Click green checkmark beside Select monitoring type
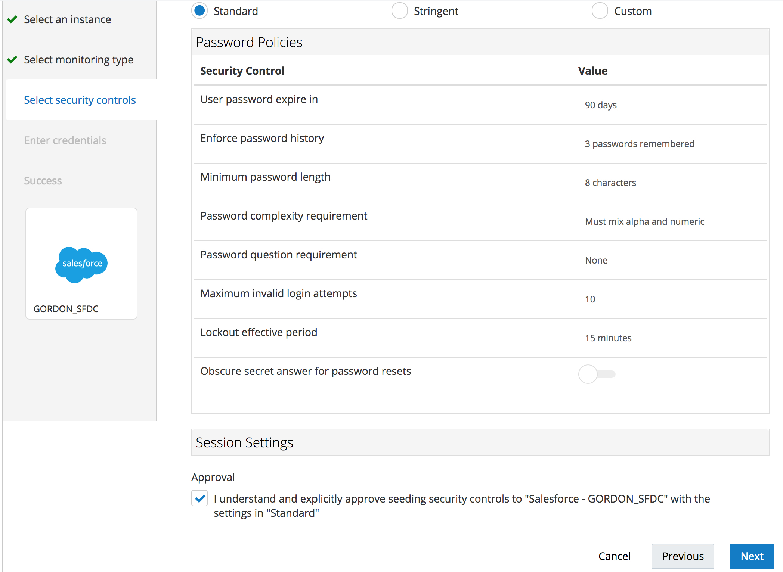 [12, 59]
